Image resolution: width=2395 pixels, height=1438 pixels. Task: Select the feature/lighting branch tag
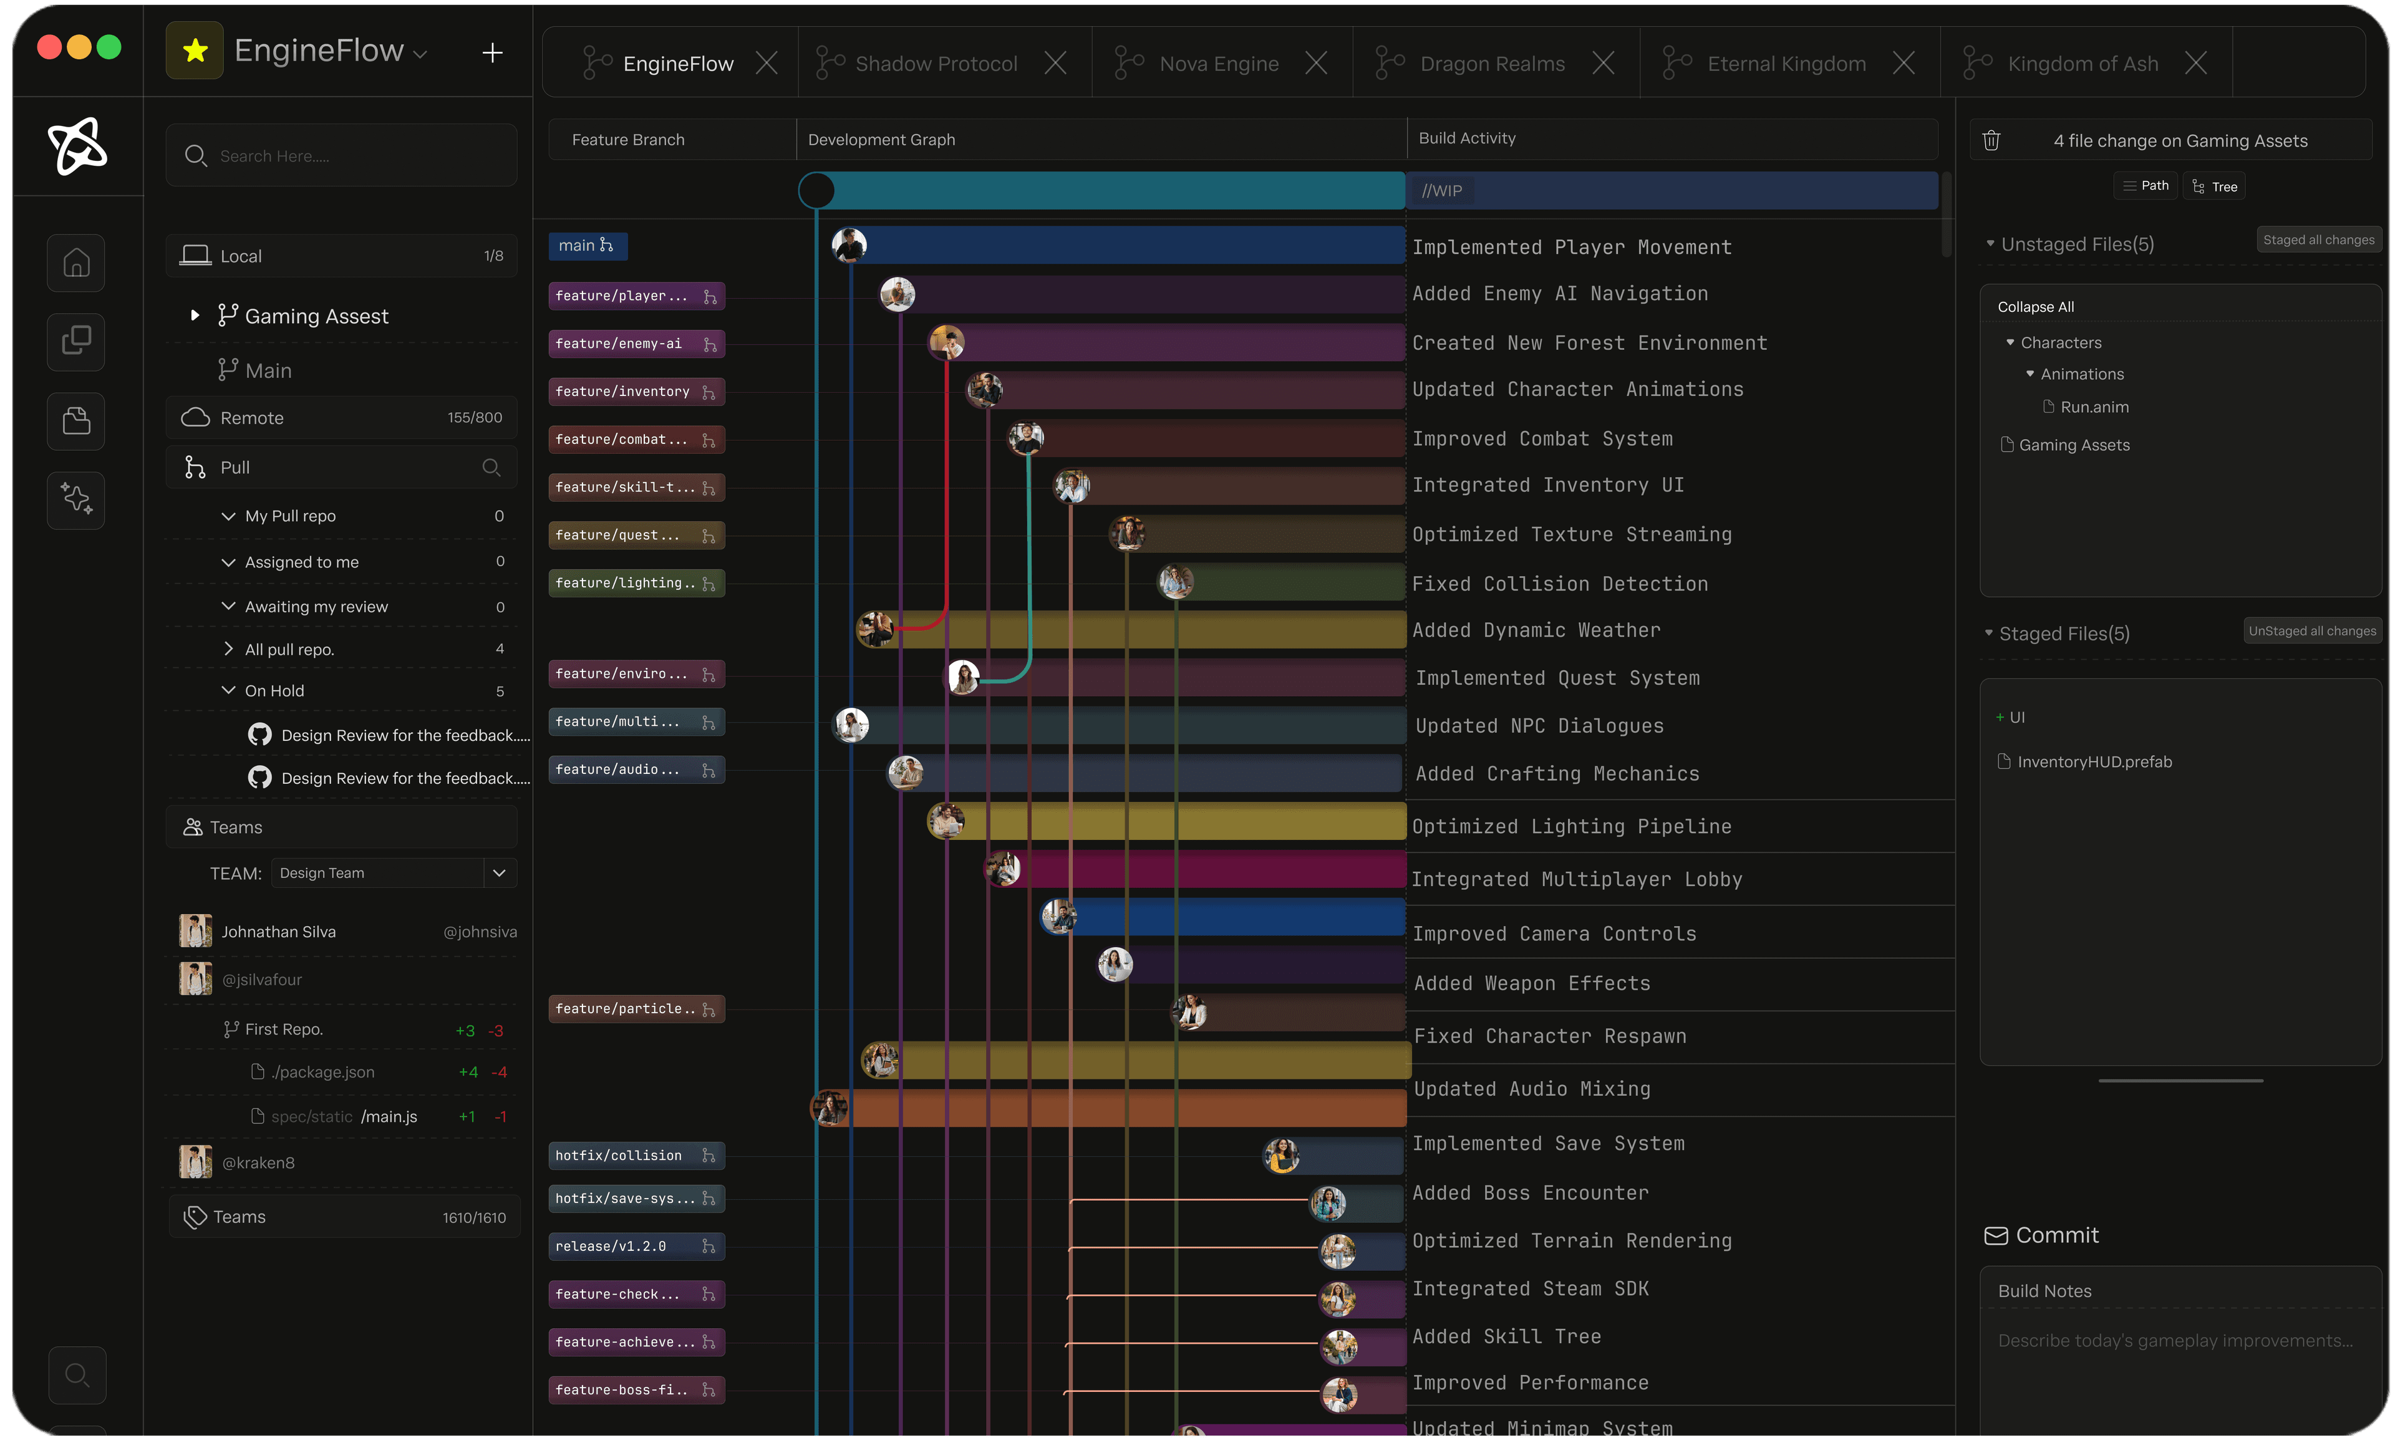[637, 583]
